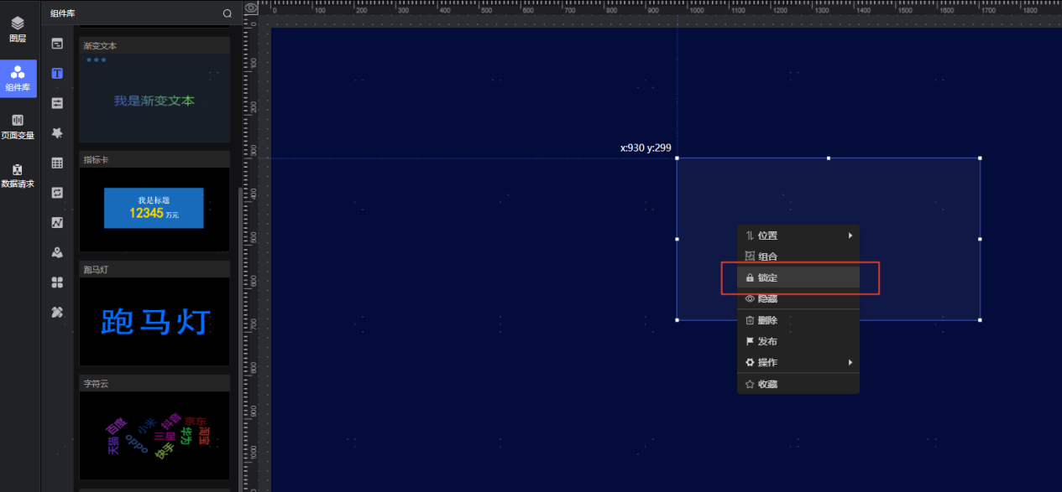Toggle the eye icon at ruler corner
The height and width of the screenshot is (492, 1062).
tap(250, 8)
